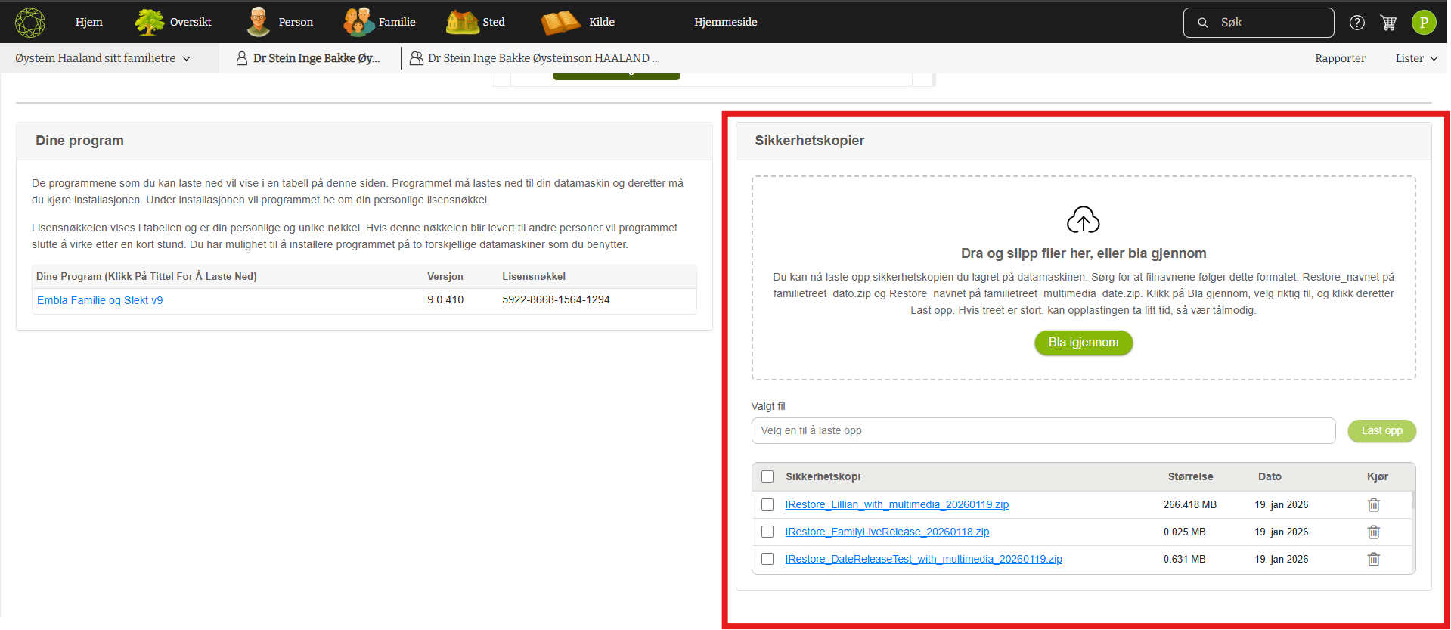
Task: Delete IRestore_DateReleaseTest backup with trash icon
Action: pos(1373,559)
